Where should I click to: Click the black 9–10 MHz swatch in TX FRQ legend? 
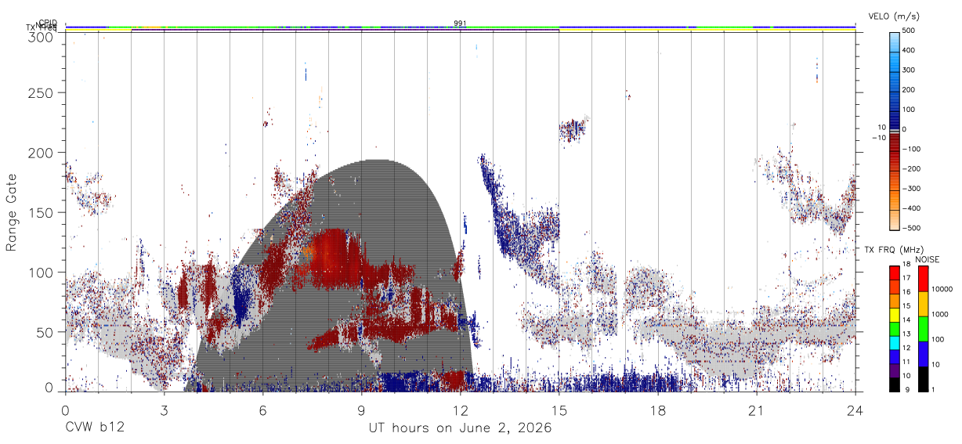(x=894, y=384)
